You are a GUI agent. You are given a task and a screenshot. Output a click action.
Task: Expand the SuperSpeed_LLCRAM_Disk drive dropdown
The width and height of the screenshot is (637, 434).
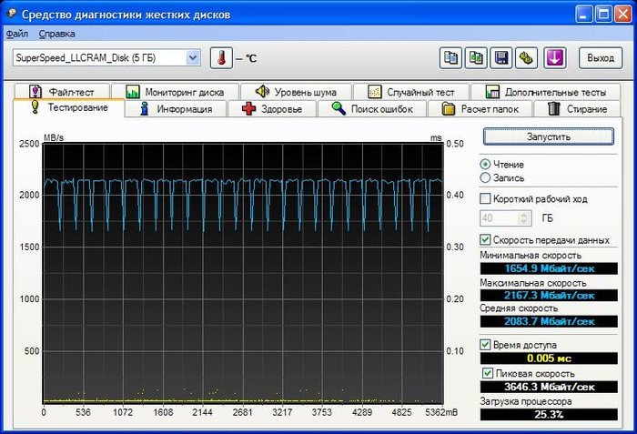(x=192, y=58)
